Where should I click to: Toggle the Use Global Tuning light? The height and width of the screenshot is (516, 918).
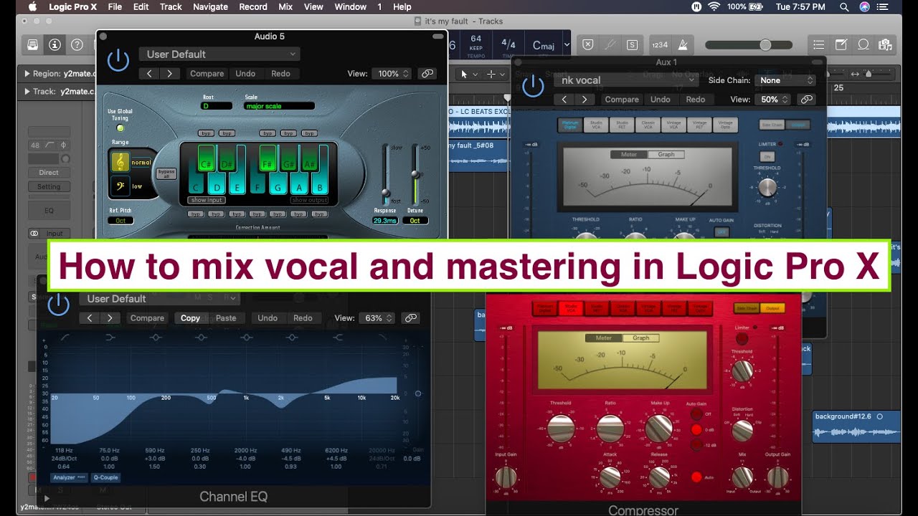120,128
